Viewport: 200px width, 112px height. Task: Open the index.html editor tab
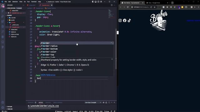(x=31, y=5)
